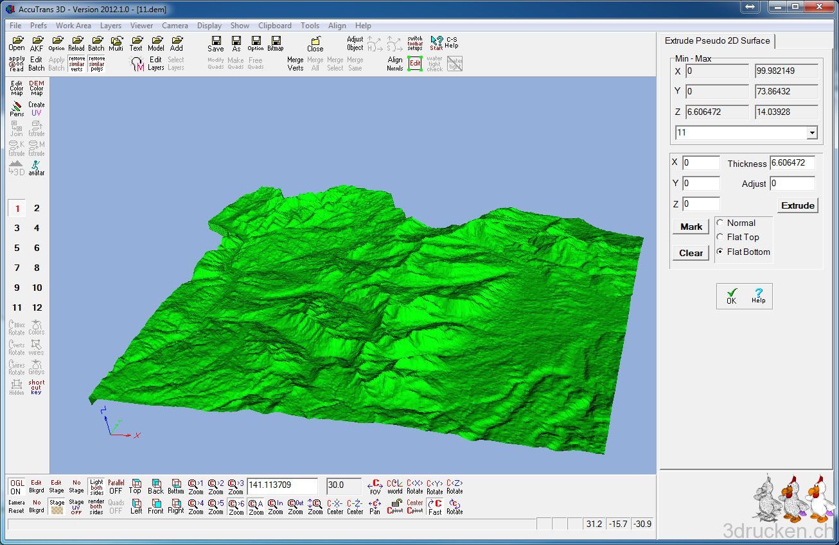This screenshot has height=545, width=839.
Task: Open the Camera menu
Action: (x=175, y=26)
